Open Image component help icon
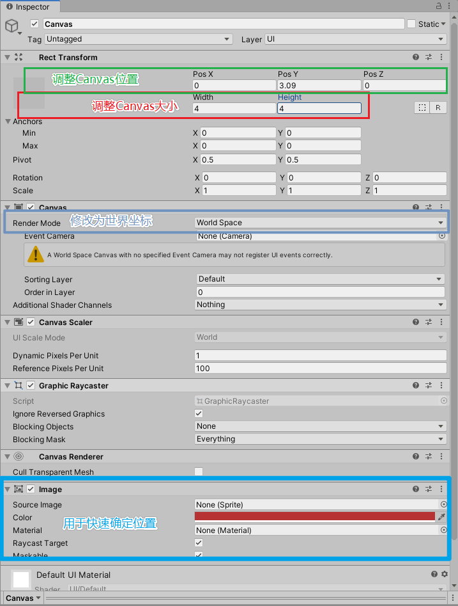The width and height of the screenshot is (458, 606). [x=416, y=489]
